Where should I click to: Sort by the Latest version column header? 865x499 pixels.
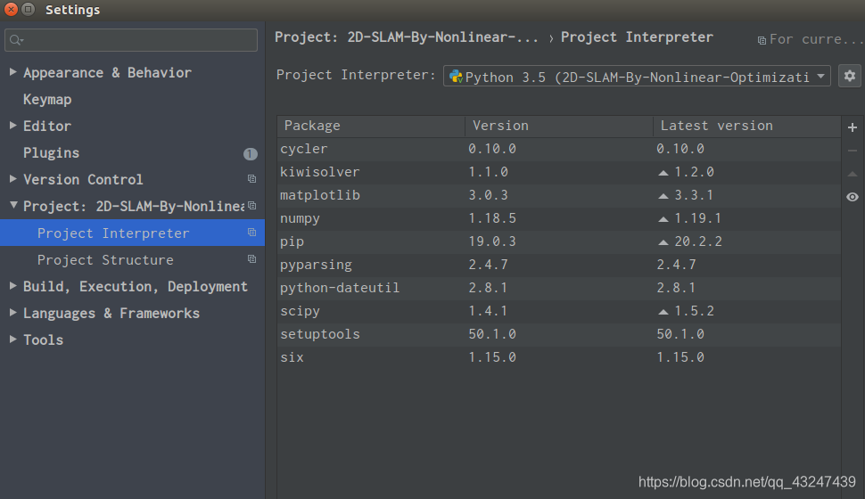click(747, 126)
